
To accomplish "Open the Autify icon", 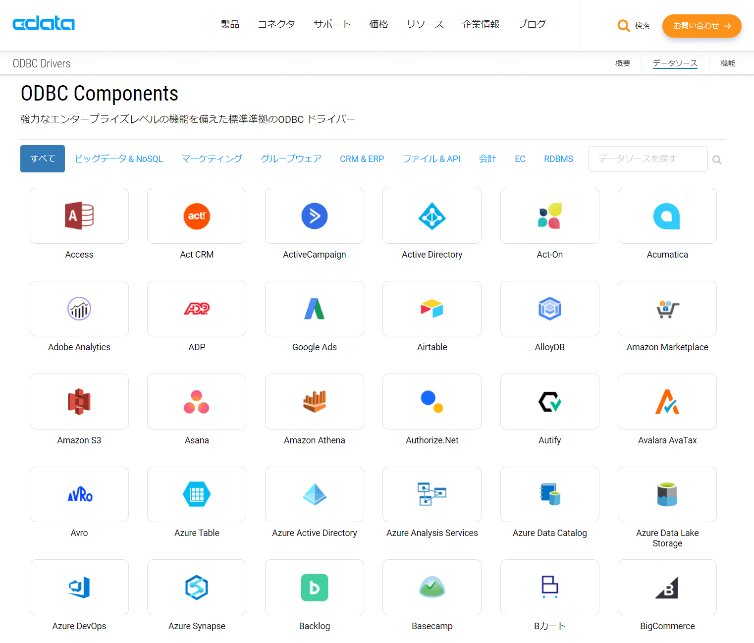I will click(550, 402).
